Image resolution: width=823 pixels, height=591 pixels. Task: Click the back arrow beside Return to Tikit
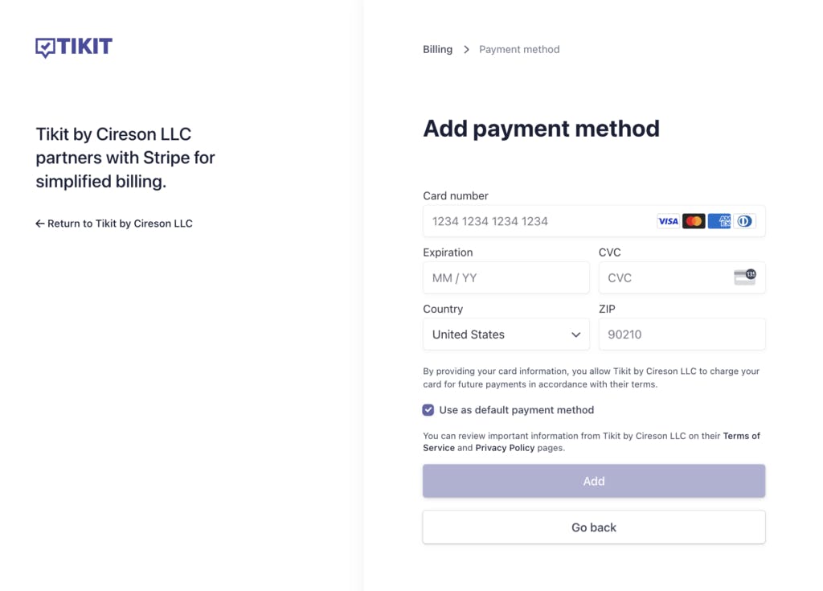pyautogui.click(x=39, y=224)
